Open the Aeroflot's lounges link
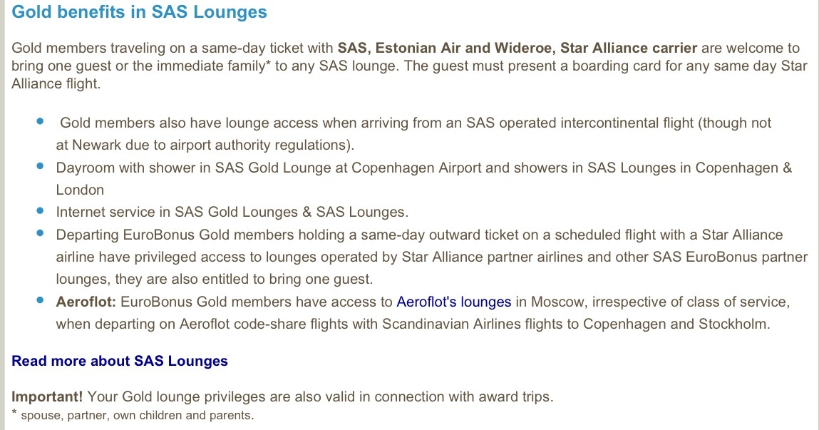The width and height of the screenshot is (819, 430). [x=453, y=302]
